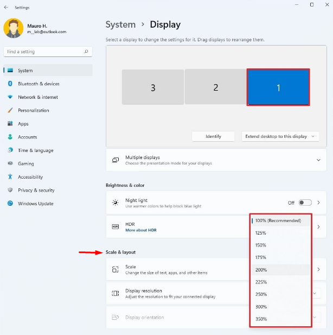Select 125% scale option
333x335 pixels.
(x=280, y=233)
